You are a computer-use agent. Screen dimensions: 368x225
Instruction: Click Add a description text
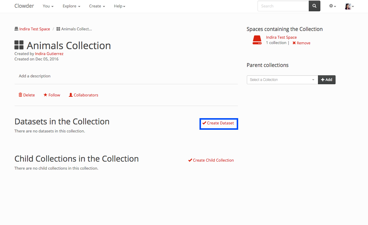35,76
